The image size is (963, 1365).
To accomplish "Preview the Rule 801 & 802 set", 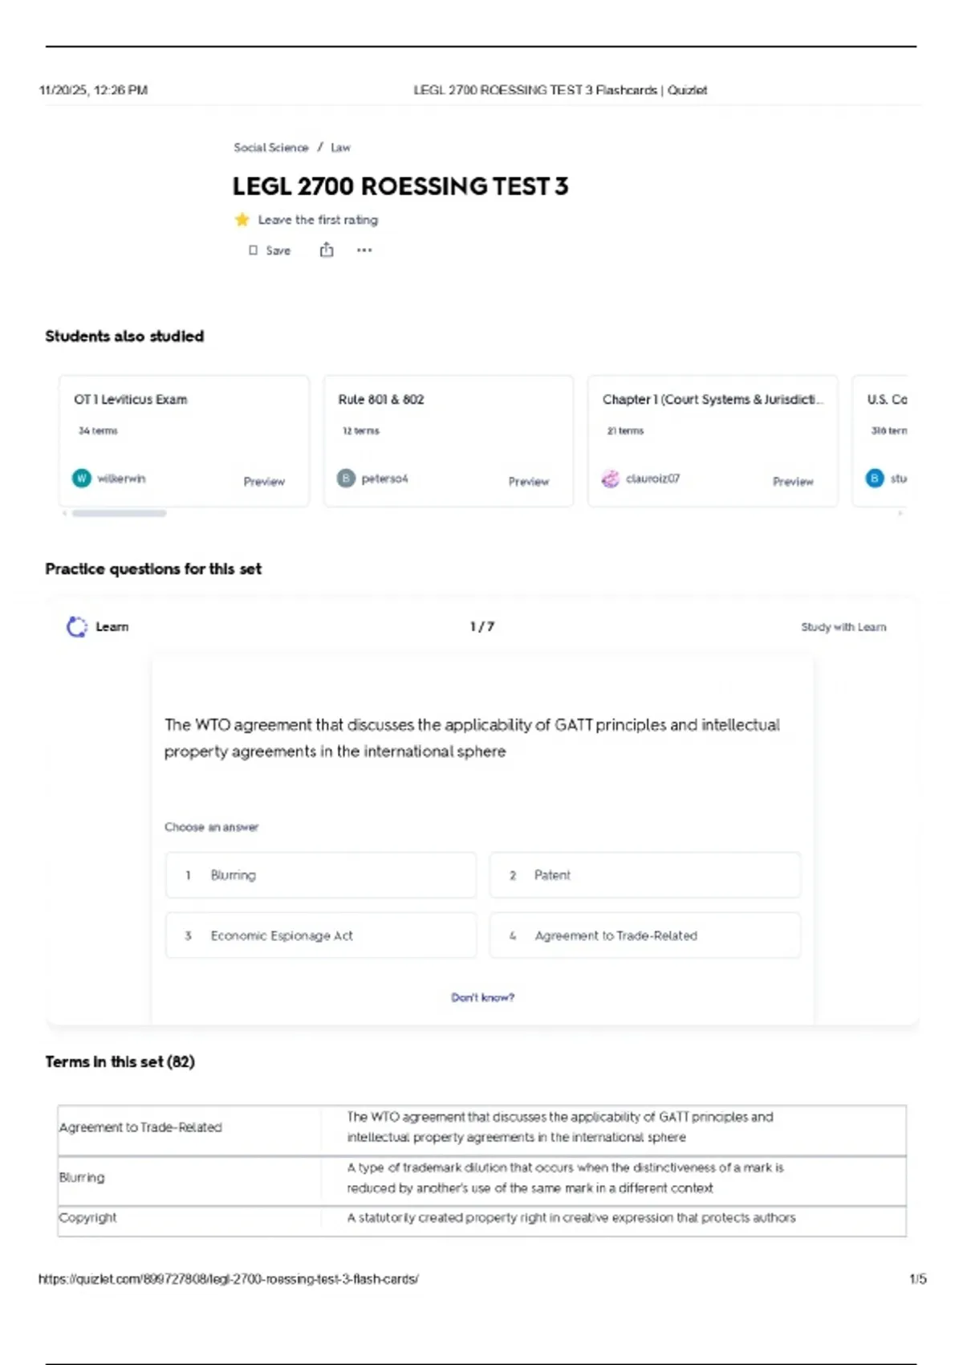I will [x=528, y=482].
